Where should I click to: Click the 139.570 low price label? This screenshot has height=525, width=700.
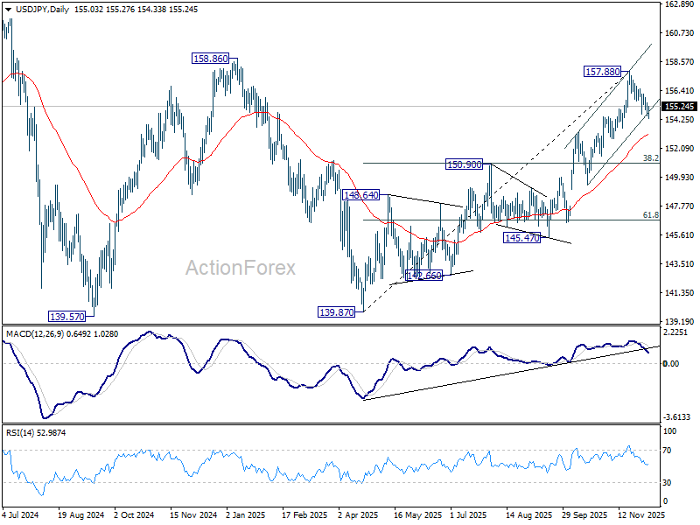[x=67, y=317]
